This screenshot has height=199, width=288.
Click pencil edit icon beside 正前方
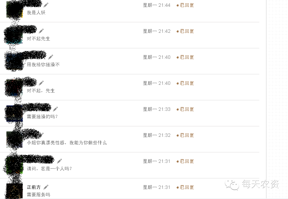pos(46,187)
